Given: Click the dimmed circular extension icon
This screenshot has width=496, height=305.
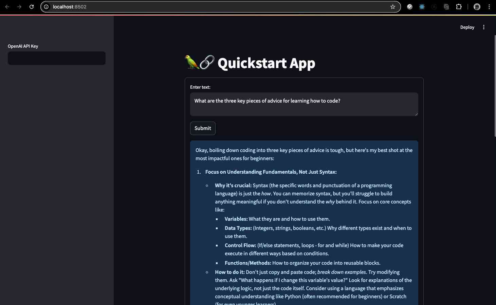Looking at the screenshot, I should click(434, 7).
